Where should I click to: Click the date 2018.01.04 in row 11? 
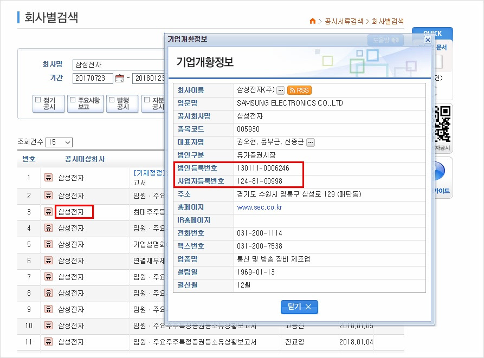click(356, 342)
